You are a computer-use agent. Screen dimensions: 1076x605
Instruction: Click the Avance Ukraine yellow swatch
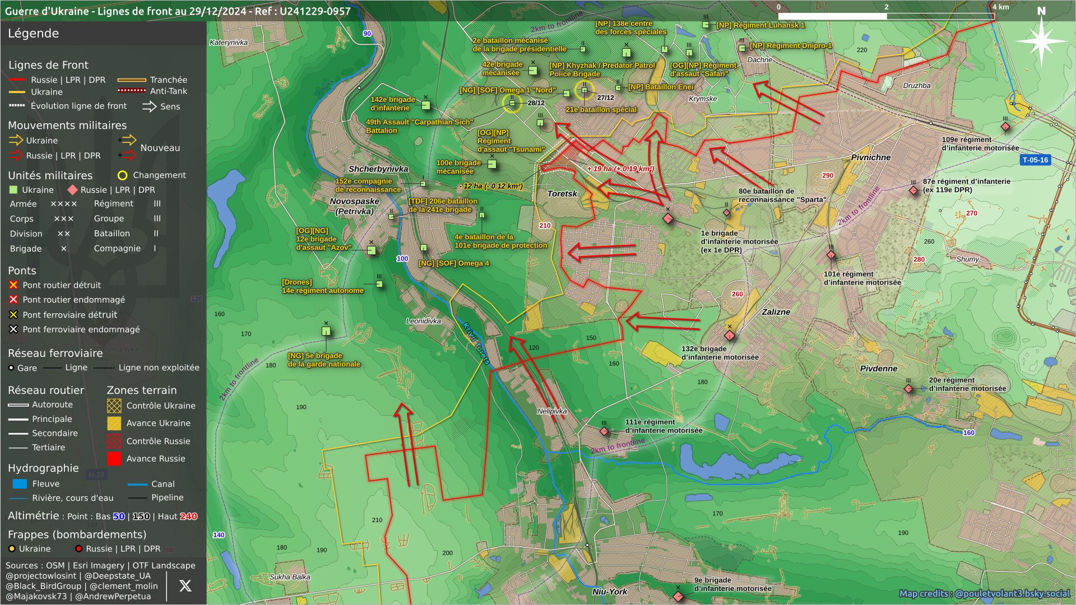tap(114, 424)
